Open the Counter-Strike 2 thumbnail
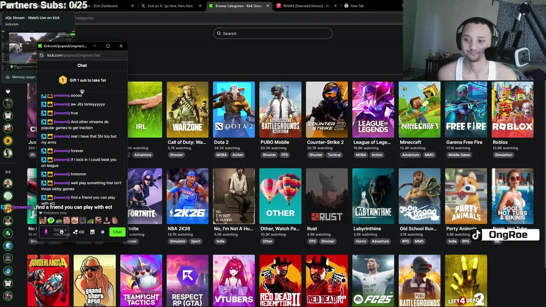This screenshot has height=307, width=546. click(327, 110)
